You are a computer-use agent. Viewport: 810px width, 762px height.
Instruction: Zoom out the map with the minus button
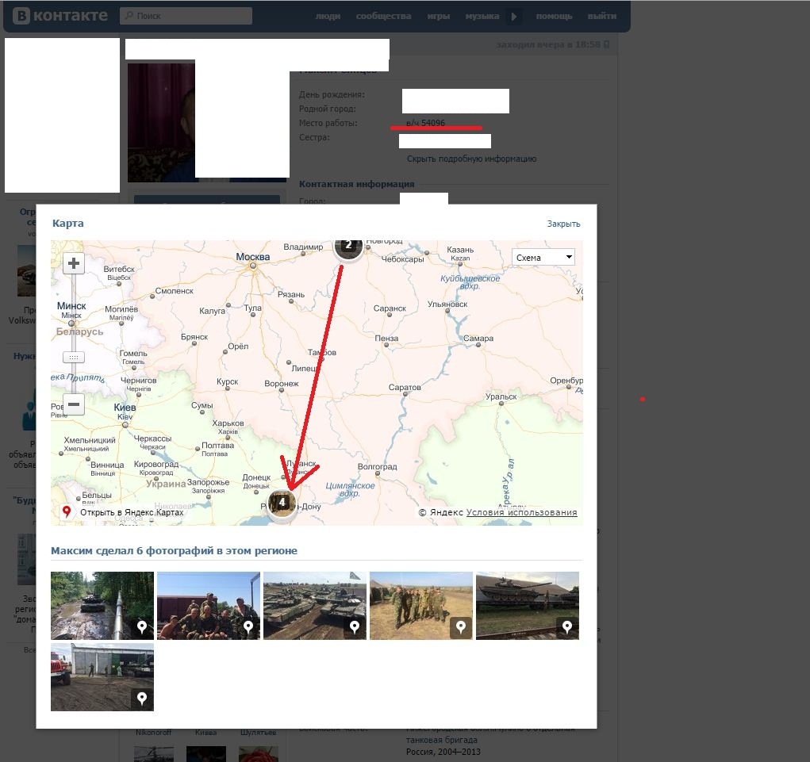(x=73, y=404)
